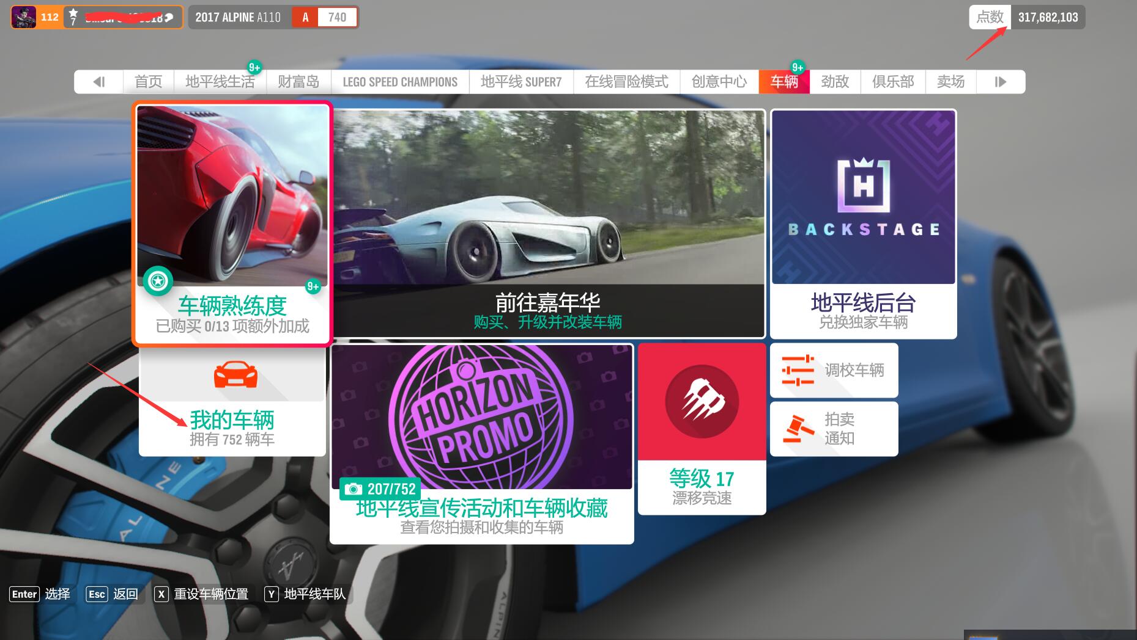This screenshot has height=640, width=1137.
Task: Switch to the 首页 tab
Action: click(148, 82)
